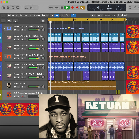Click the 4/4 time signature display

119,6
